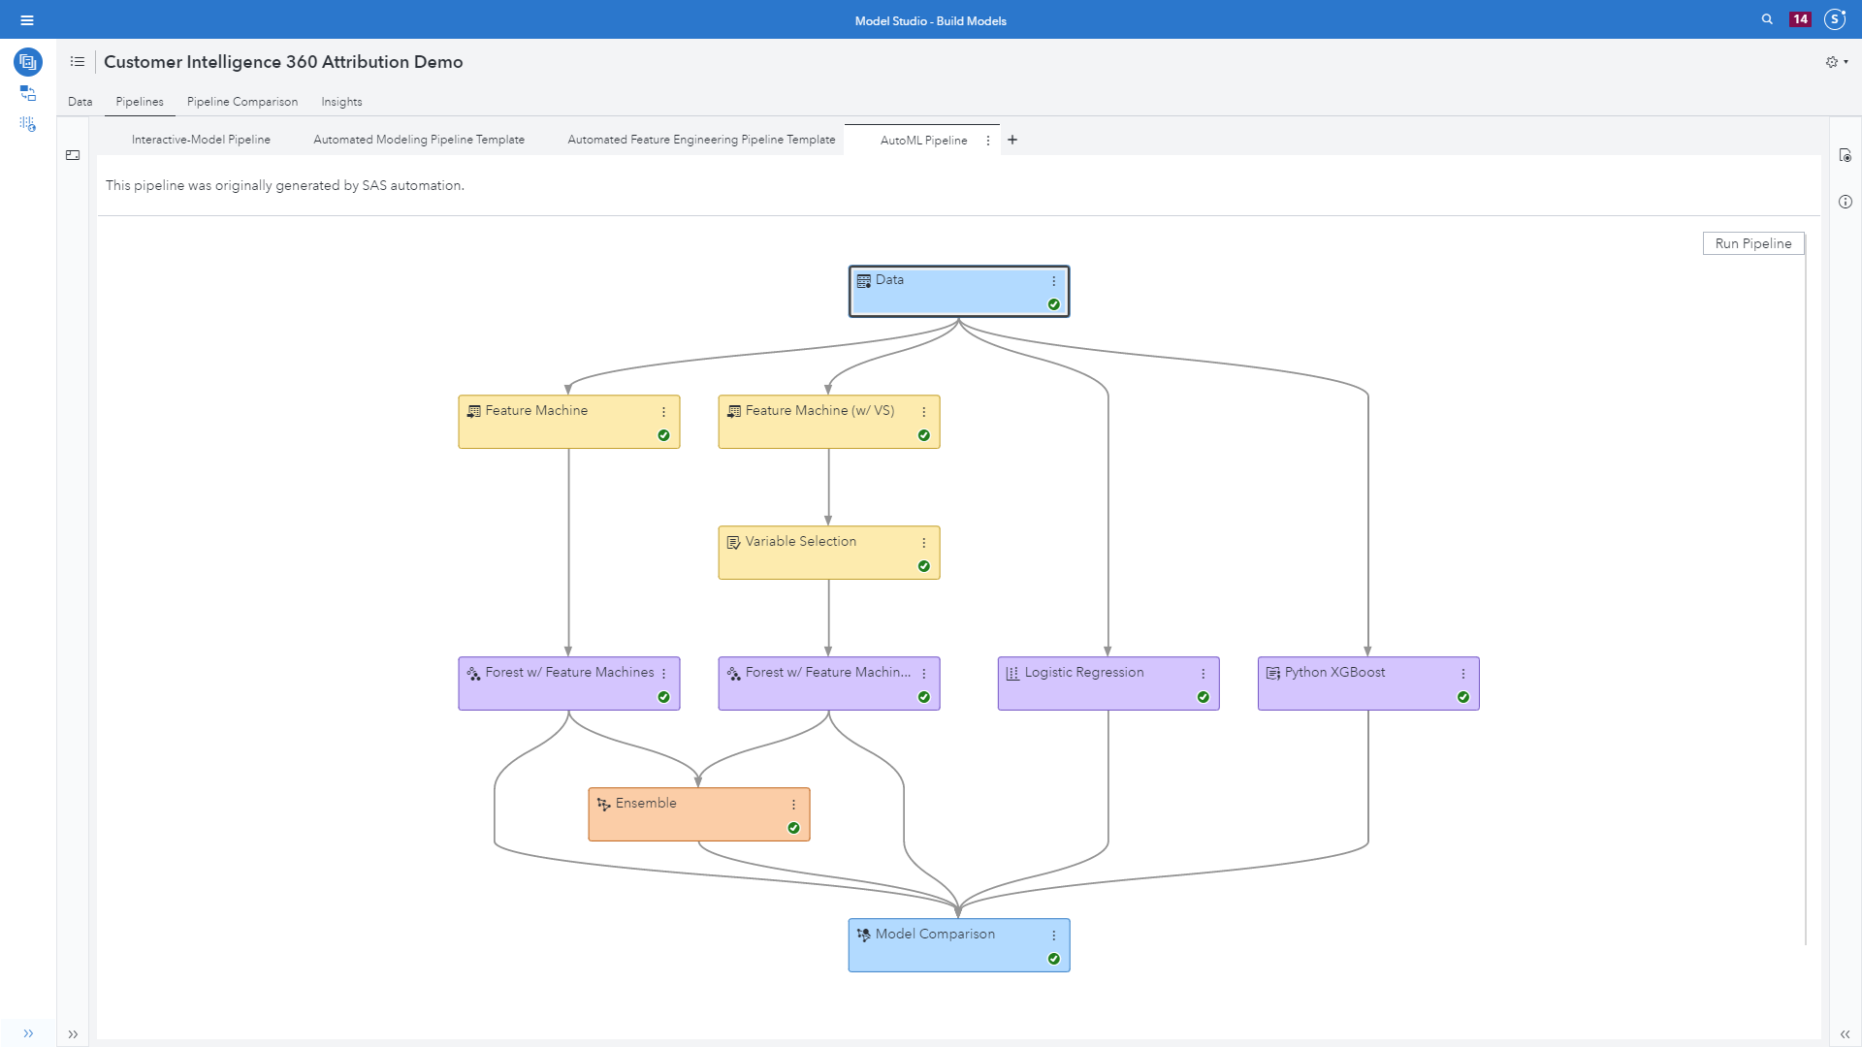Click the Forest w/ Feature Machines icon
The image size is (1862, 1047).
(473, 673)
